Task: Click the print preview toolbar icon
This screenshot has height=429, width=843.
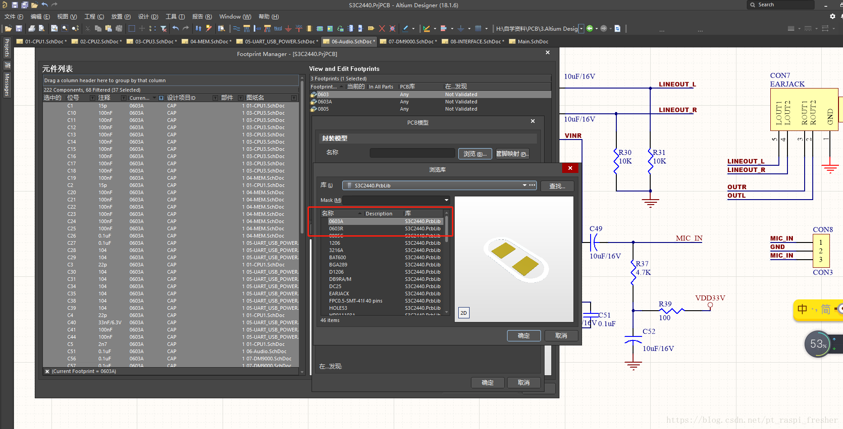Action: coord(42,28)
